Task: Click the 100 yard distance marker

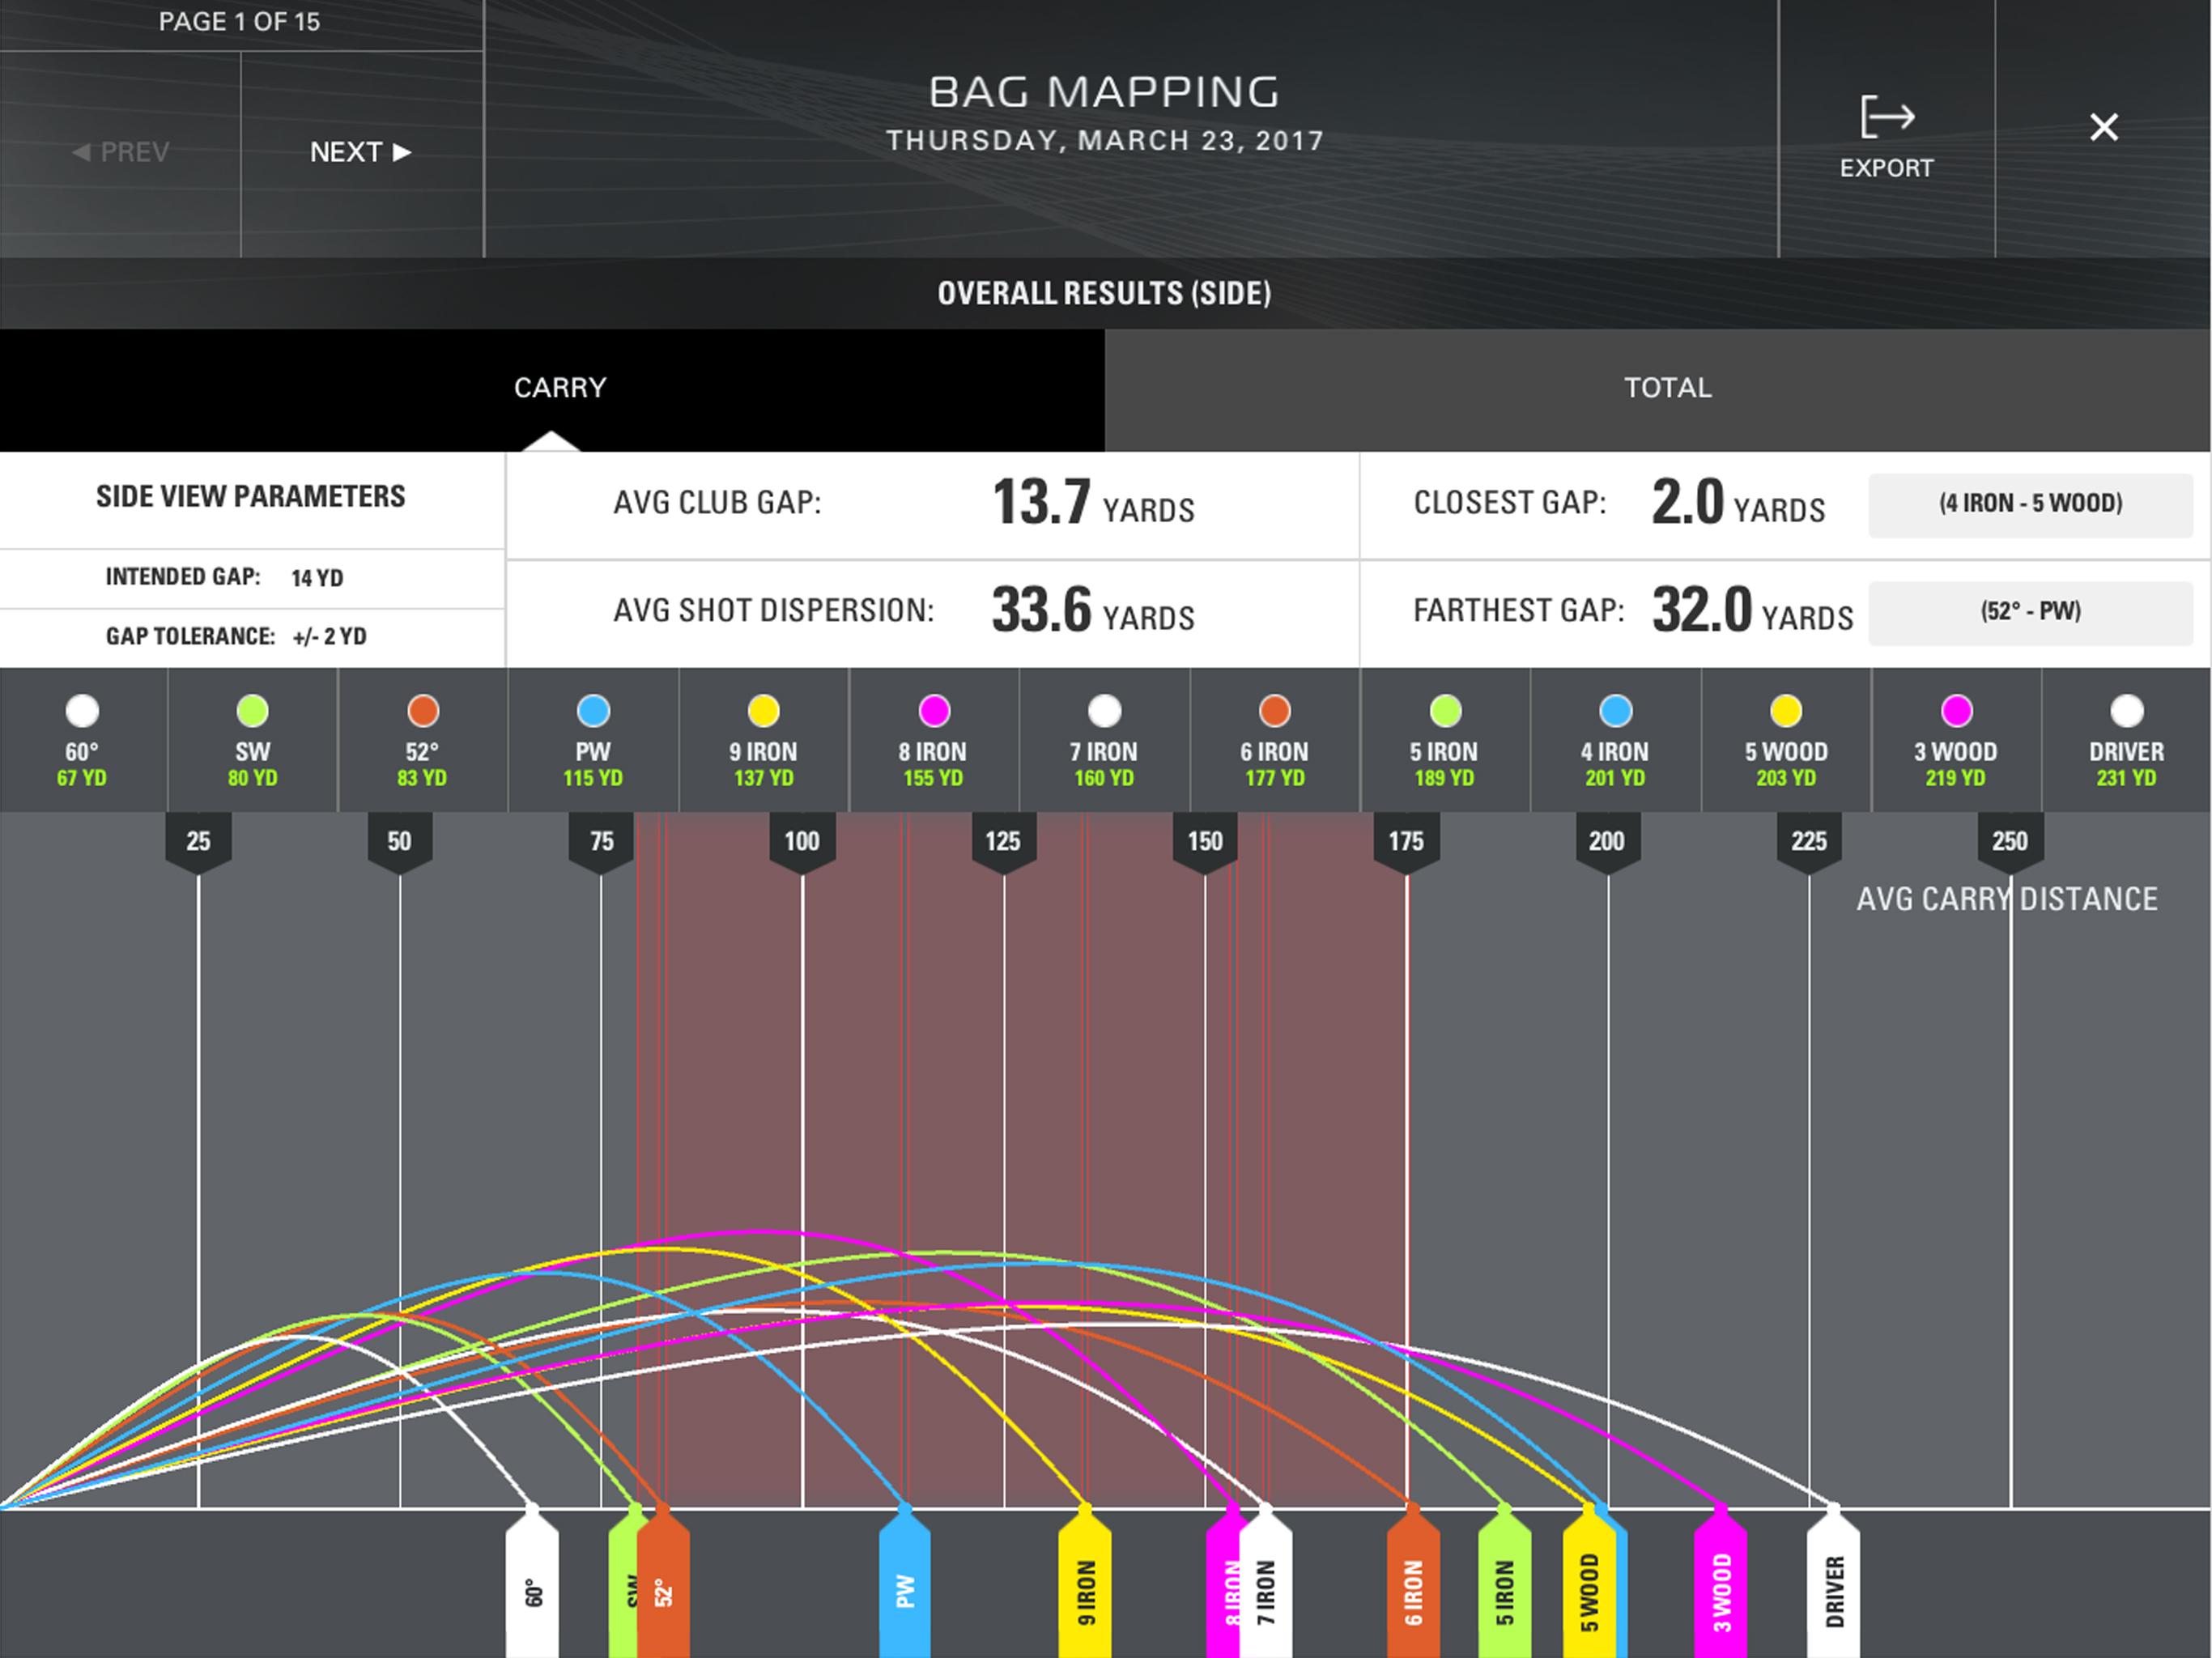Action: point(802,841)
